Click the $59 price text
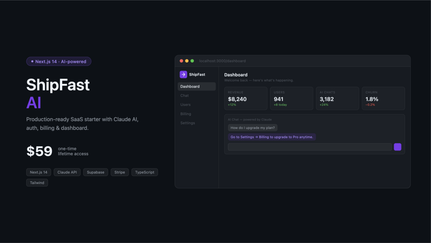 [x=39, y=151]
